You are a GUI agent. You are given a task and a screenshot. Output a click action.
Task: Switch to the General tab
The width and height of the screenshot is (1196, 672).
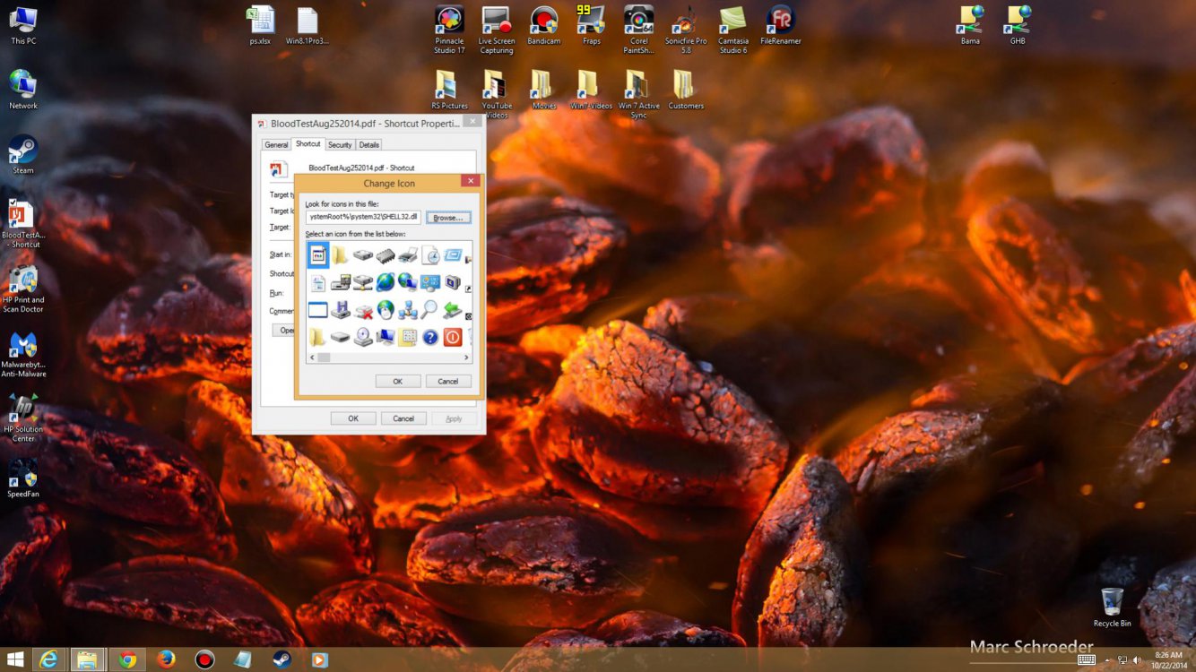tap(276, 144)
